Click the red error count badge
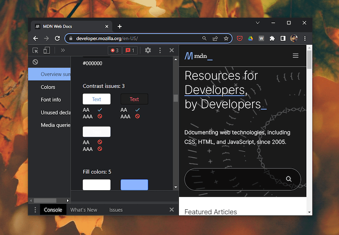Image resolution: width=339 pixels, height=235 pixels. tap(114, 51)
